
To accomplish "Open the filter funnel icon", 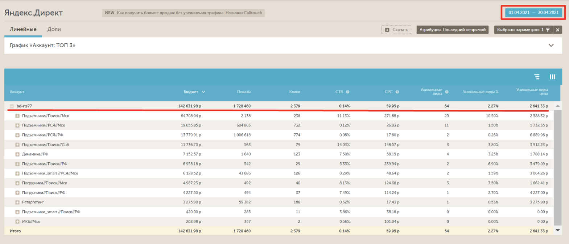I will (x=548, y=30).
